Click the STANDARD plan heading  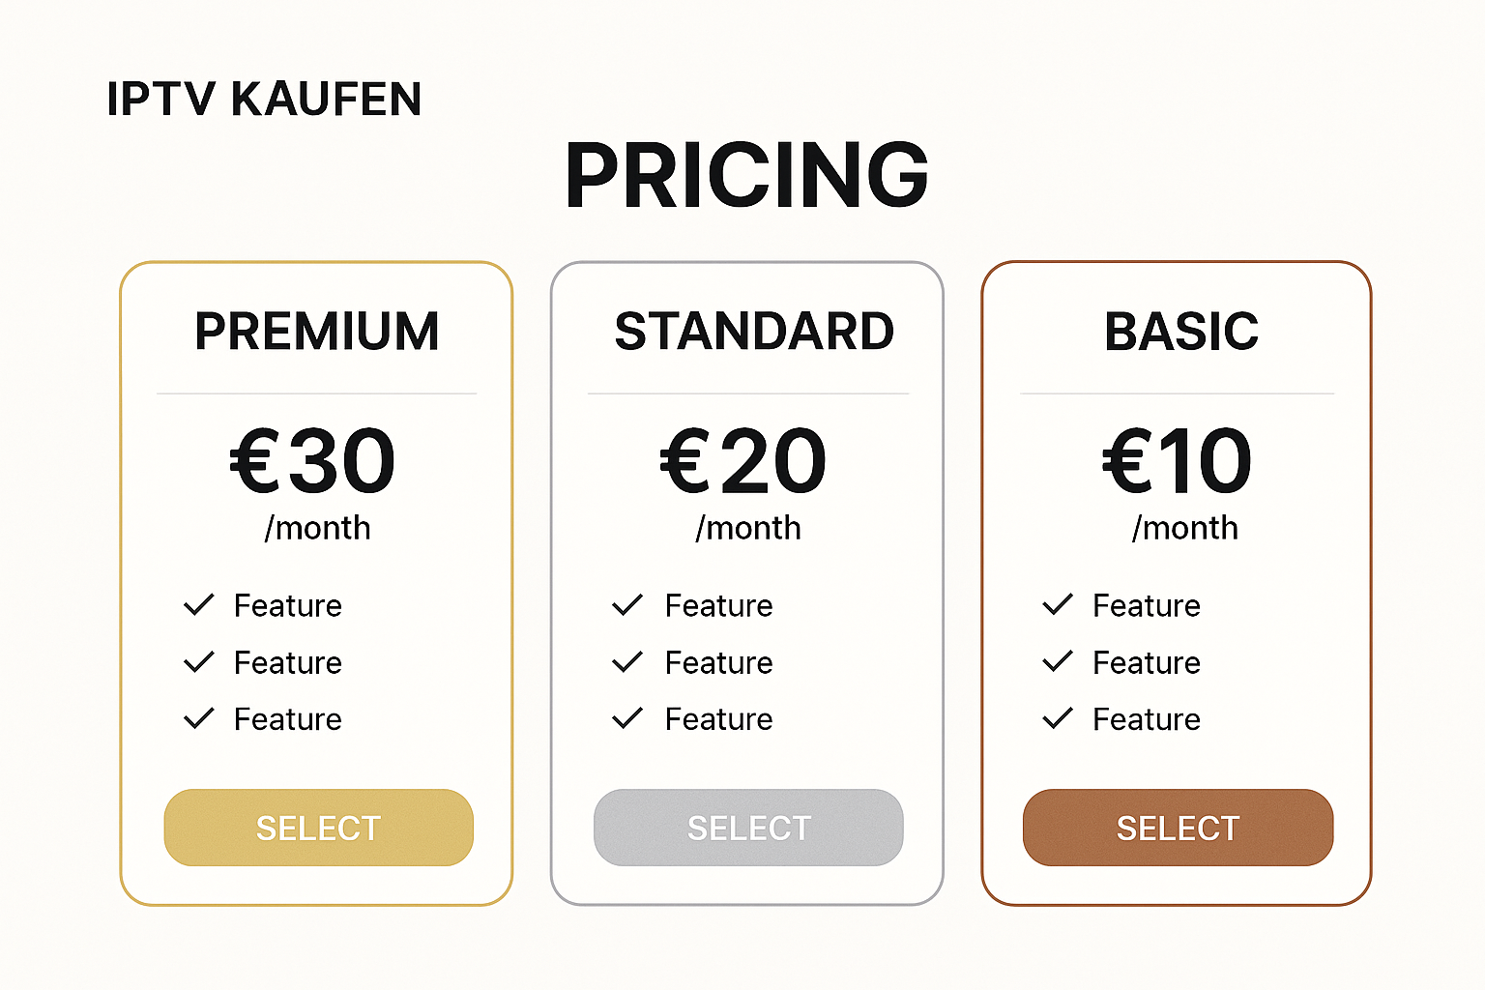click(754, 332)
